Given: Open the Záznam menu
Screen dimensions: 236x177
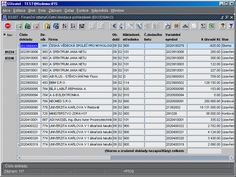Looking at the screenshot, I should 55,11.
